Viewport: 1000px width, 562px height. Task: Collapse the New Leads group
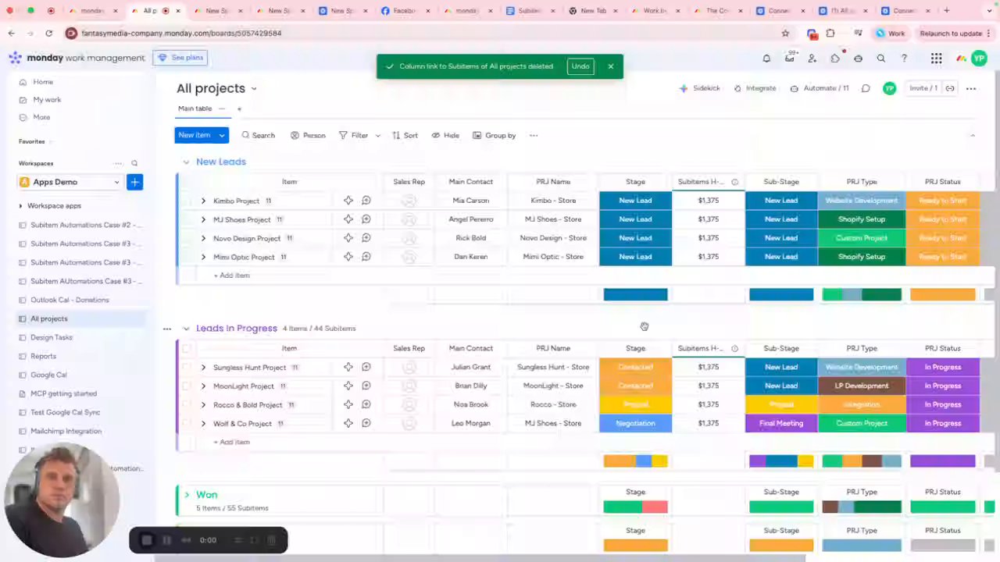pos(186,162)
